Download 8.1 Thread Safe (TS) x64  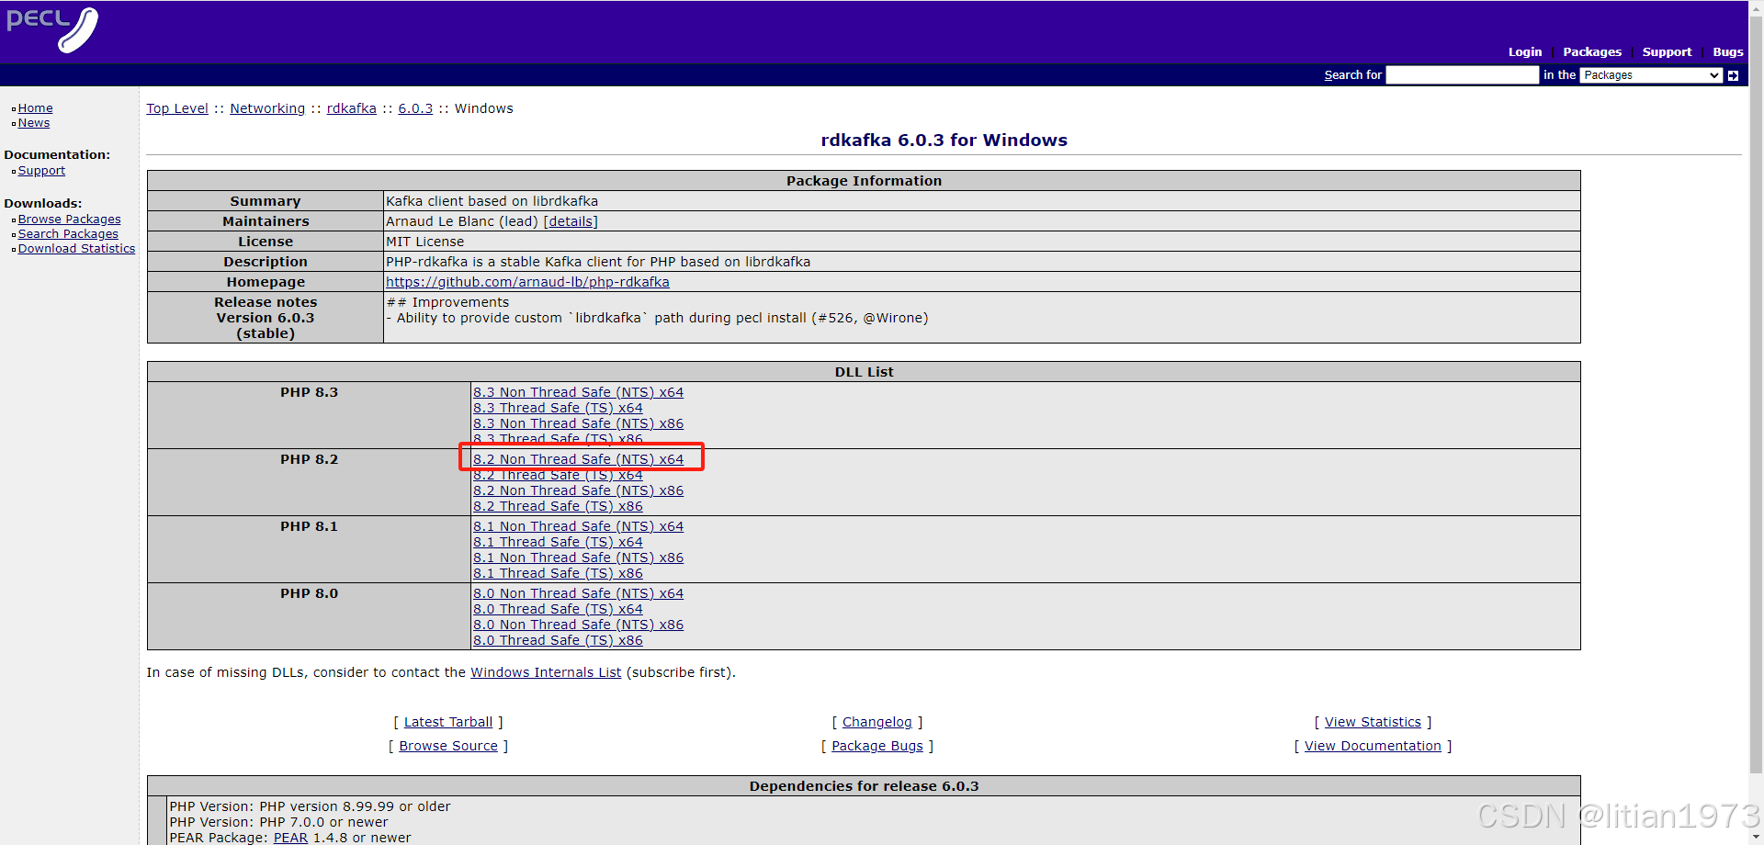pos(558,542)
